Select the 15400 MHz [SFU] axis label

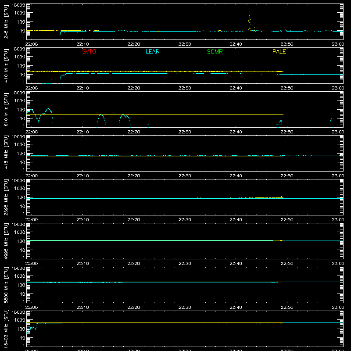coord(6,329)
